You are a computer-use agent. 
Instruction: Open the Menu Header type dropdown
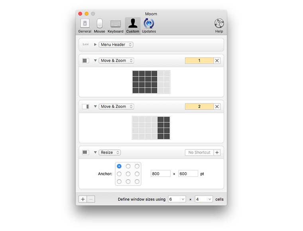[116, 45]
